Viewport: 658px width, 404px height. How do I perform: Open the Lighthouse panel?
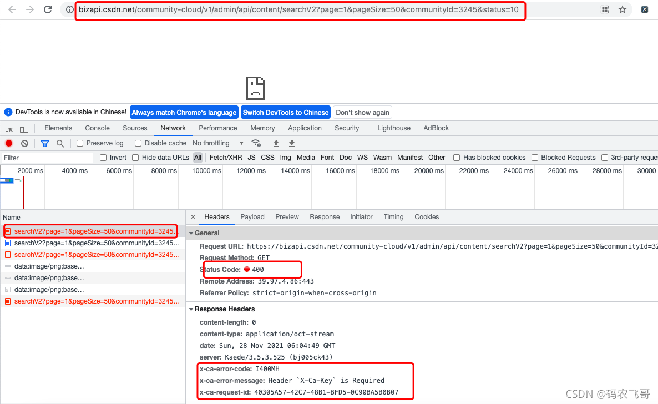click(393, 128)
